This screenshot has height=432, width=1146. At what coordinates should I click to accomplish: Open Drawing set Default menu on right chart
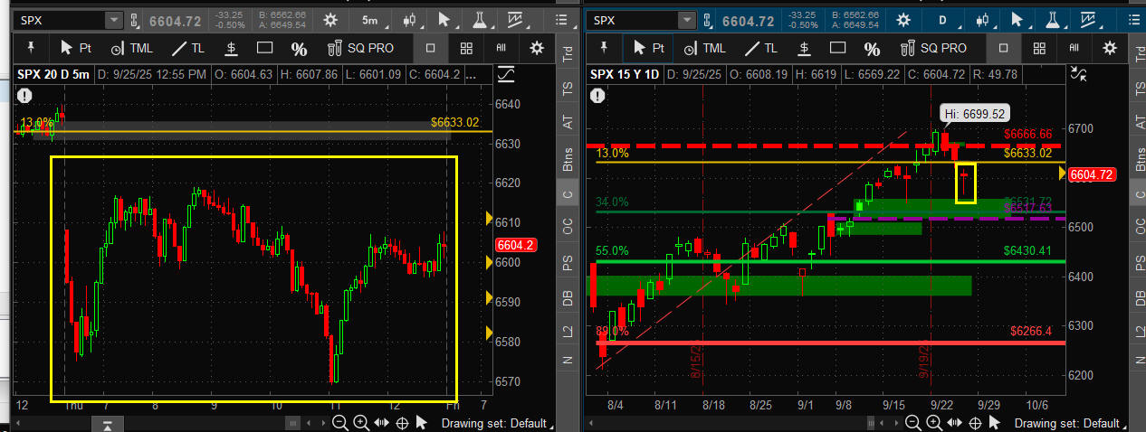(1066, 422)
